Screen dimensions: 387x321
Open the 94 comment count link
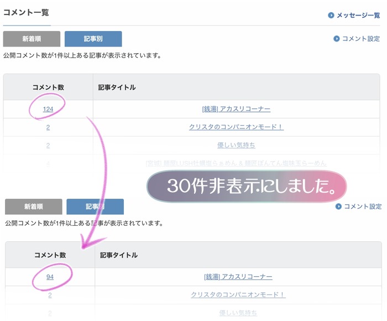(50, 277)
